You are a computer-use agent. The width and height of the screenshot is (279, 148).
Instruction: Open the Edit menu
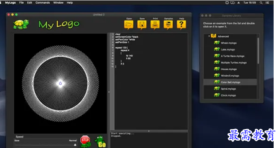tap(29, 2)
